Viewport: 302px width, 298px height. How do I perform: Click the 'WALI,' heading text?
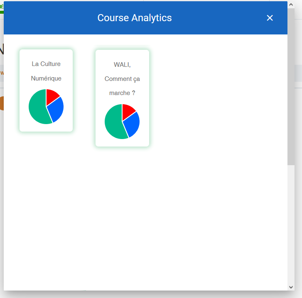click(x=122, y=64)
